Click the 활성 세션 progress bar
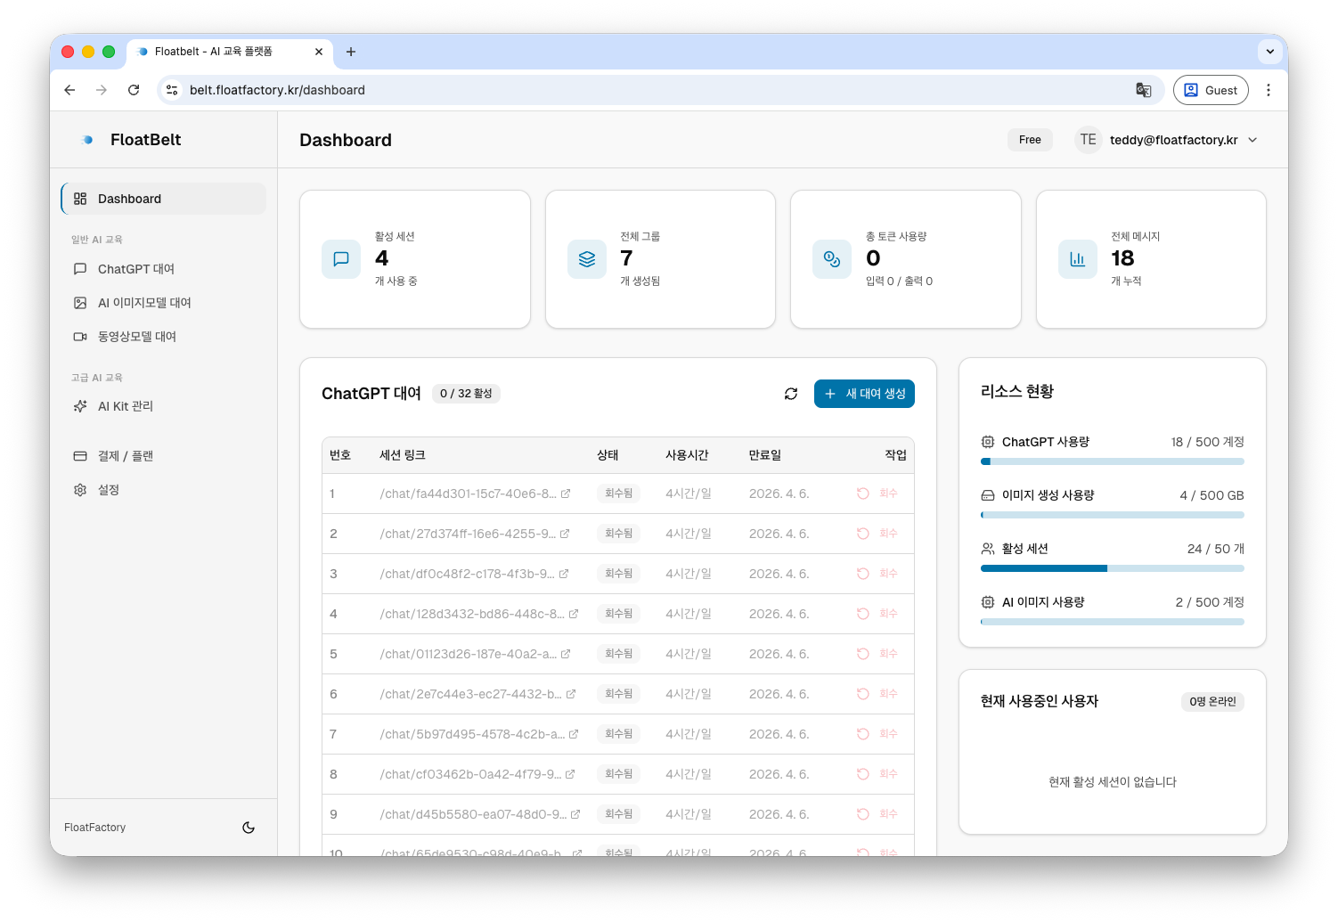 (x=1112, y=568)
